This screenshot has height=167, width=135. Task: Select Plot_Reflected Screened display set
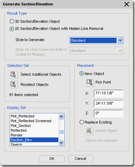(34, 121)
